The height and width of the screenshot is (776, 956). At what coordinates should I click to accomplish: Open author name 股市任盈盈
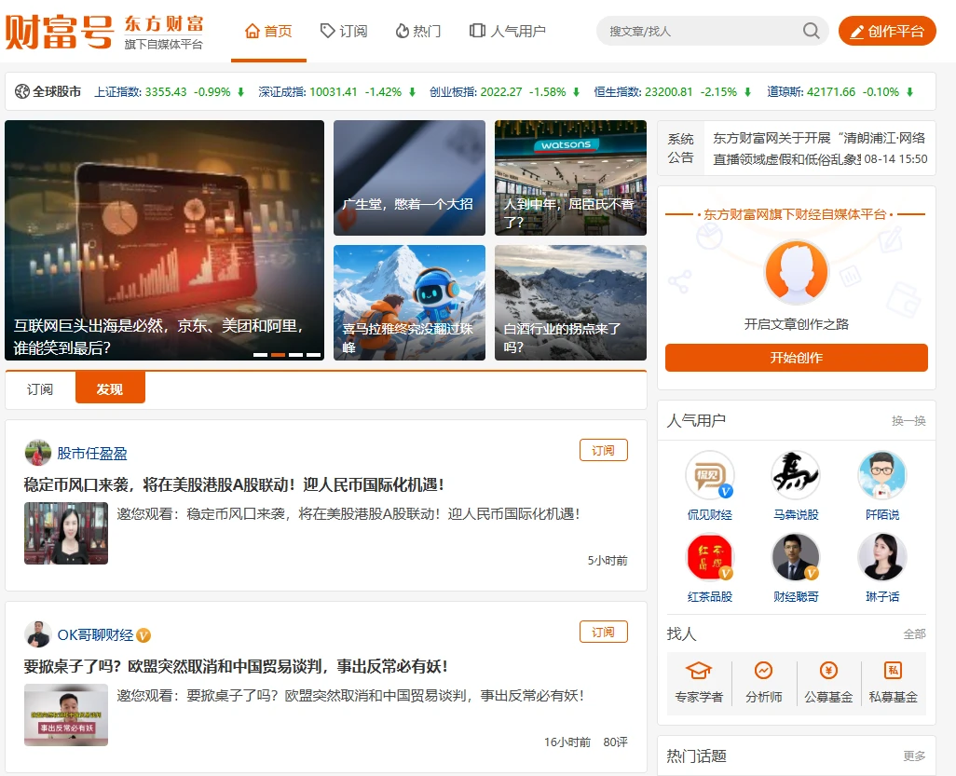point(92,454)
